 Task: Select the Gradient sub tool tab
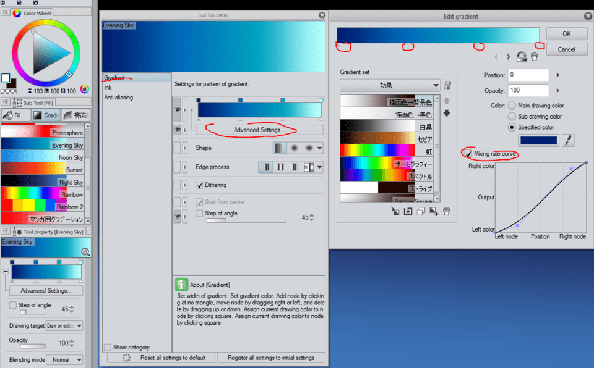tap(46, 115)
